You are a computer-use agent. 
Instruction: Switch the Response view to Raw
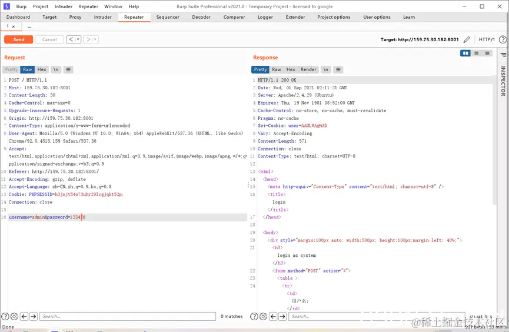pos(277,69)
